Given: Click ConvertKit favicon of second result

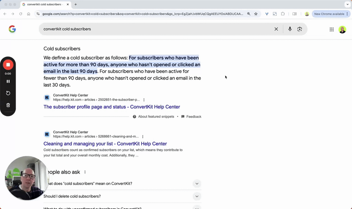Looking at the screenshot, I should pyautogui.click(x=47, y=134).
